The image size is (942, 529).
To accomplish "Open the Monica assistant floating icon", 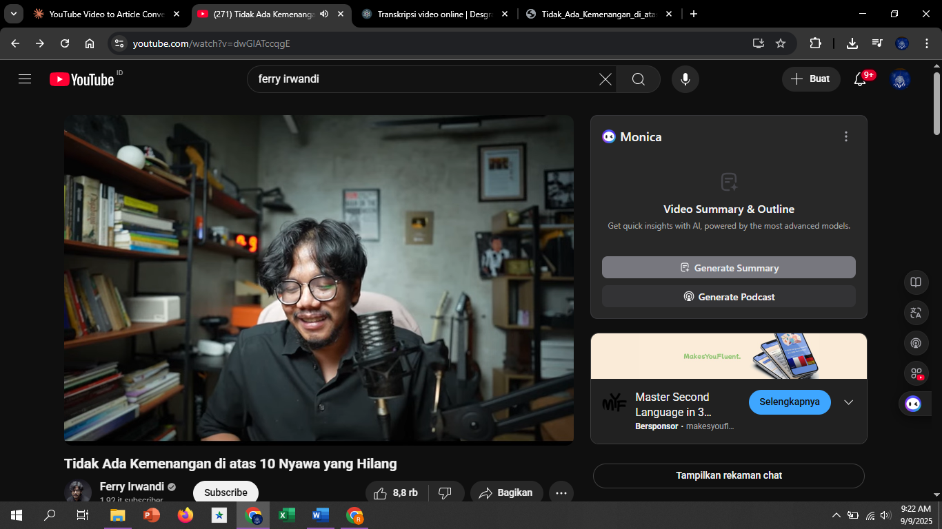I will coord(914,404).
